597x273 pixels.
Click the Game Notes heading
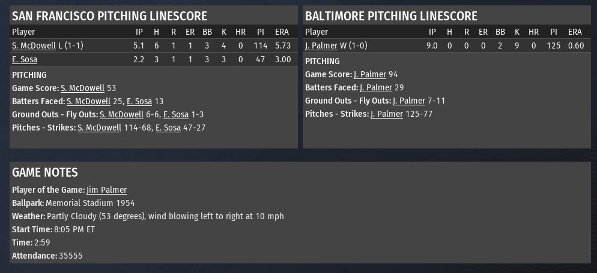(x=45, y=172)
